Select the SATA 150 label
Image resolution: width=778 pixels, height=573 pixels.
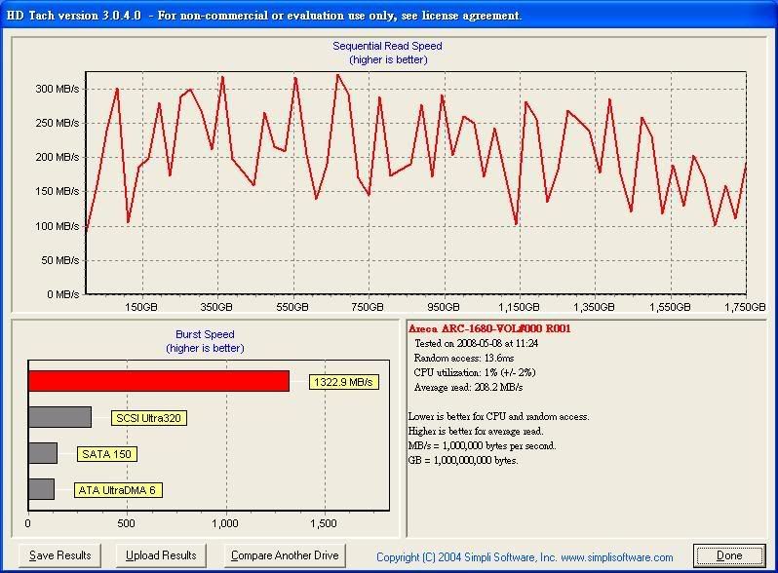(106, 454)
